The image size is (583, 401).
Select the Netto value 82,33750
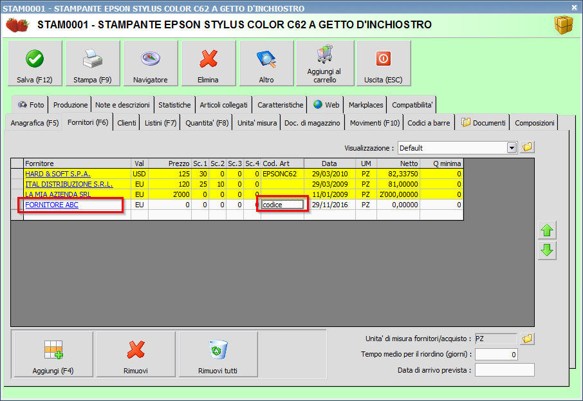click(x=398, y=174)
